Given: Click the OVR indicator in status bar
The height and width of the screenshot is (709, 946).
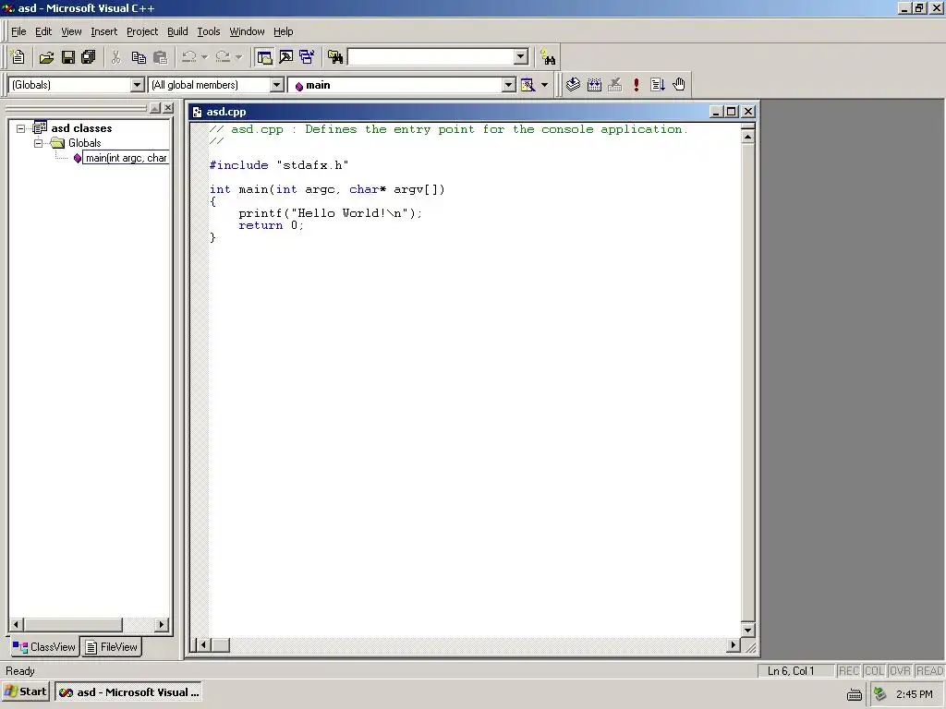Looking at the screenshot, I should coord(900,671).
